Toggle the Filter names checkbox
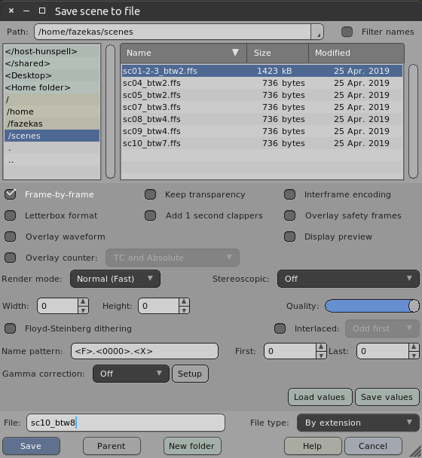 click(x=347, y=32)
